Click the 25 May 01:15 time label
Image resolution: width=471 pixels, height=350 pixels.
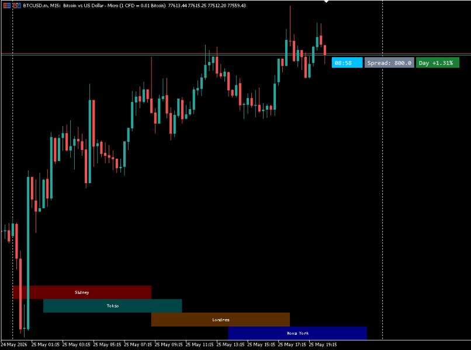46,345
